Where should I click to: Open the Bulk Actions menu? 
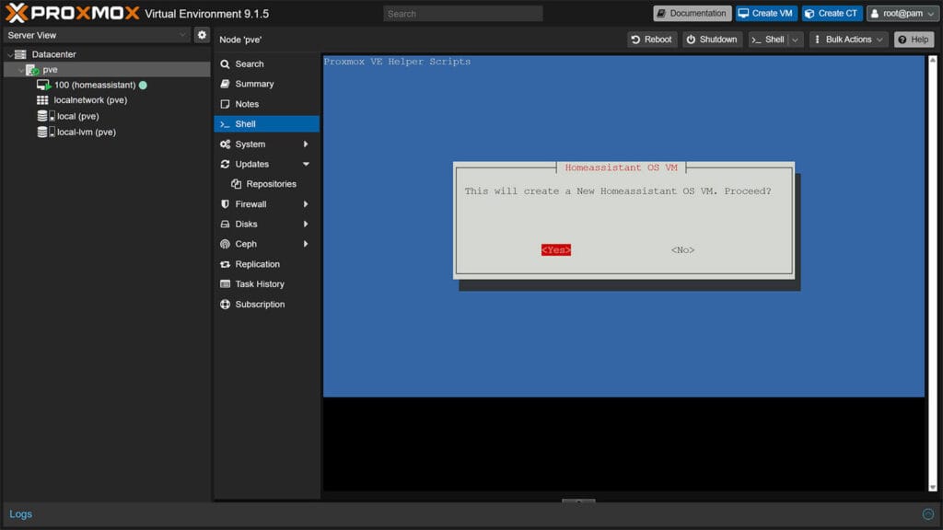pos(845,39)
